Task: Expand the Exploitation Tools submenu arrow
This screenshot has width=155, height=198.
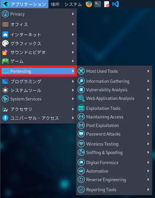Action: pyautogui.click(x=148, y=108)
